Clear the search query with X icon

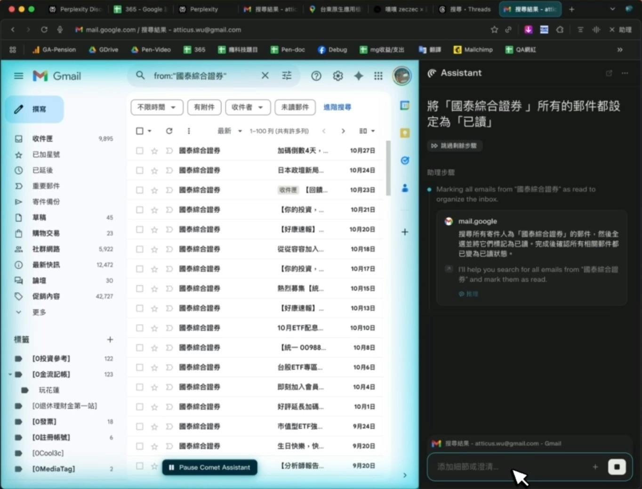265,75
